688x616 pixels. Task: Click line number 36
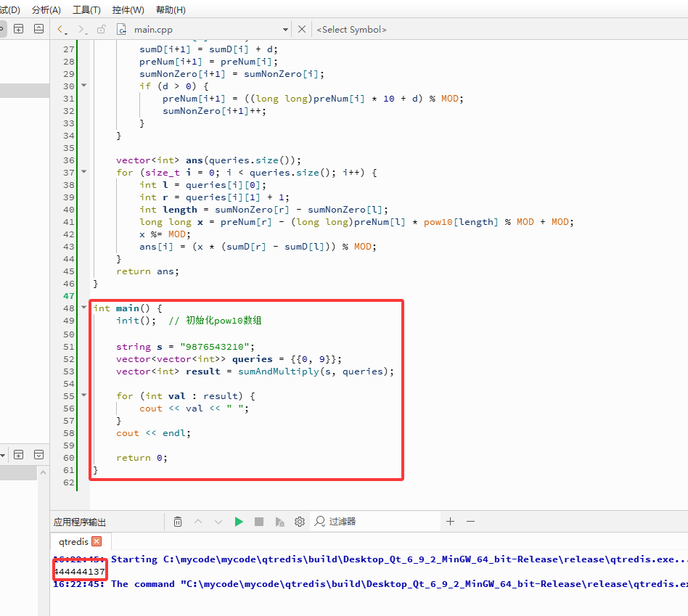(69, 160)
